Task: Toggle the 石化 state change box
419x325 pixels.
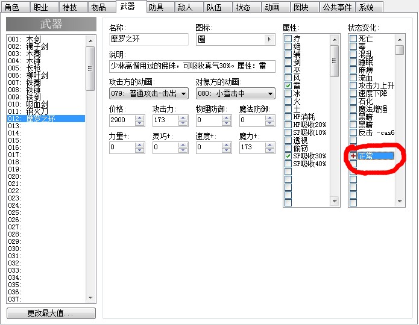Action: 353,101
